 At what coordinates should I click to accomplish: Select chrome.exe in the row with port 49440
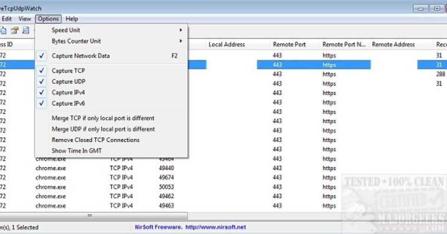[51, 168]
